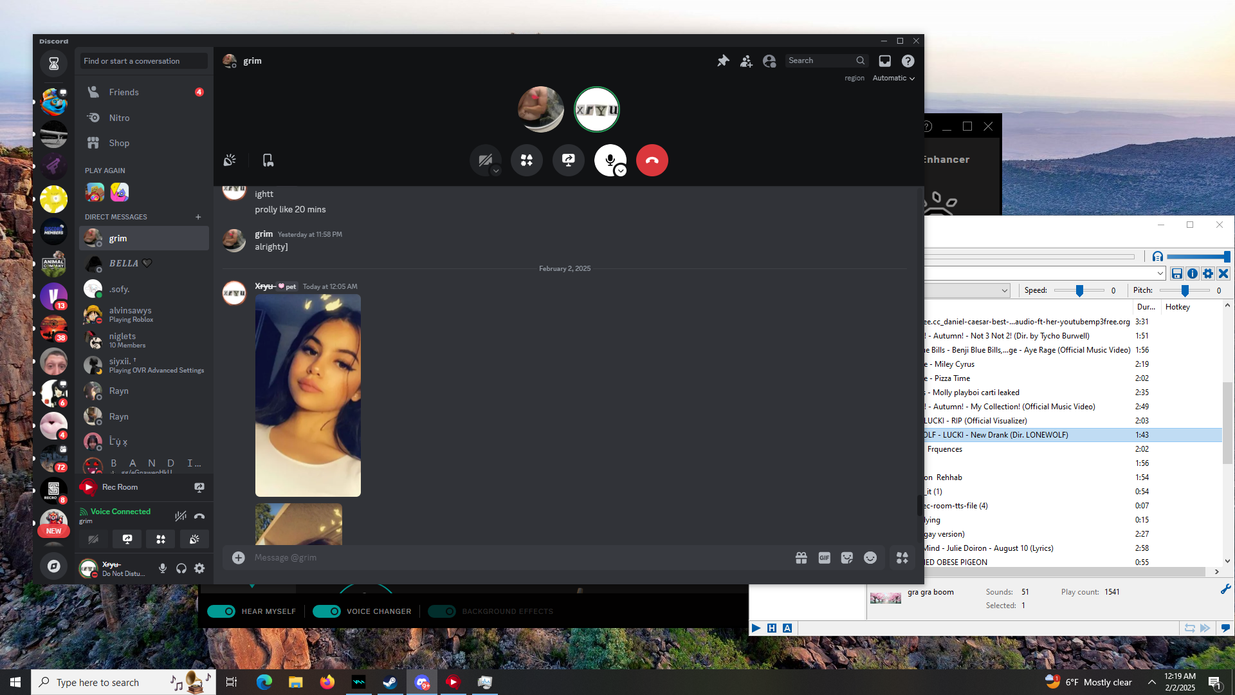Adjust the soundboard Speed slider
Viewport: 1235px width, 695px height.
pos(1080,290)
